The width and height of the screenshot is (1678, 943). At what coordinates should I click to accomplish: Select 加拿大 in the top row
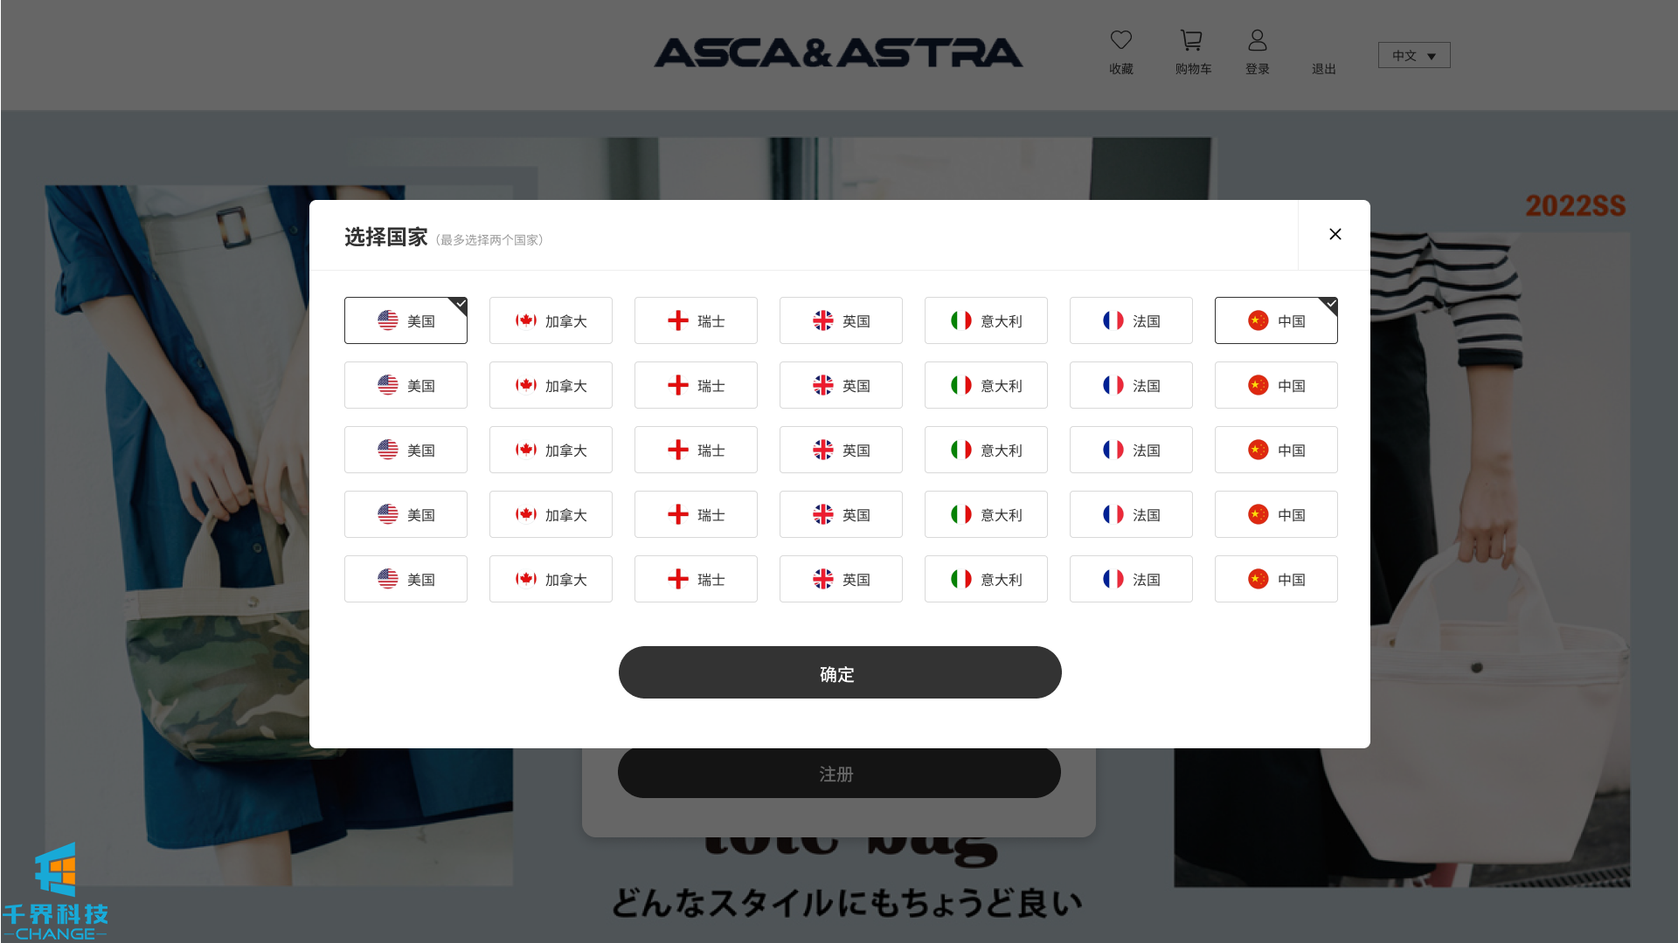pos(551,320)
